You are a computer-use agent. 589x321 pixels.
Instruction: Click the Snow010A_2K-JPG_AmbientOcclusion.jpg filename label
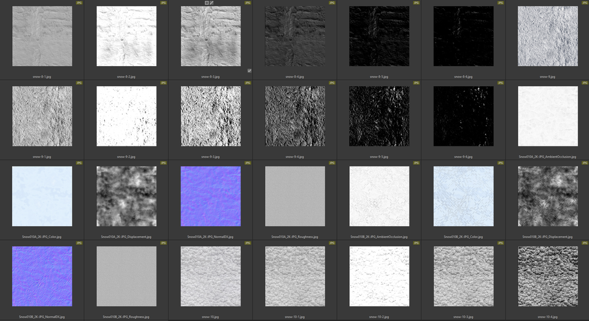click(x=547, y=156)
